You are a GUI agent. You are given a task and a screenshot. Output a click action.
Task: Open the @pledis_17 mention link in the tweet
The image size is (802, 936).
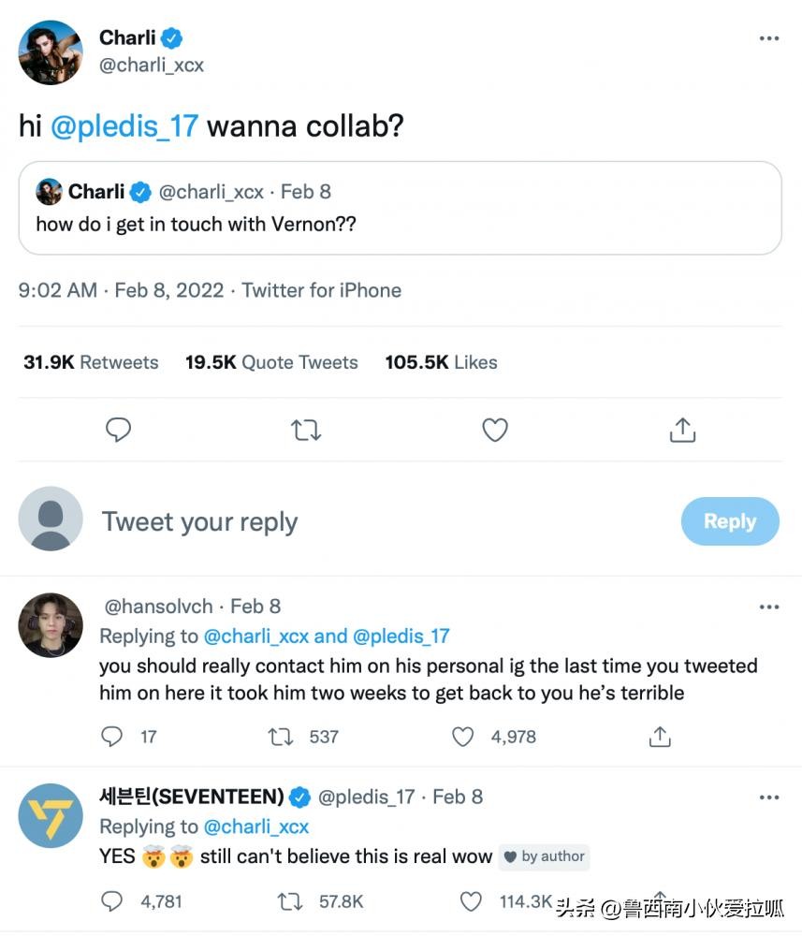click(124, 126)
